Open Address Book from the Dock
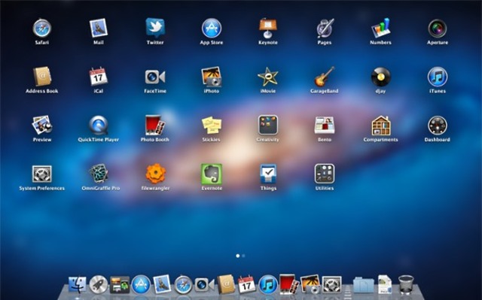The height and width of the screenshot is (300, 482). (226, 284)
